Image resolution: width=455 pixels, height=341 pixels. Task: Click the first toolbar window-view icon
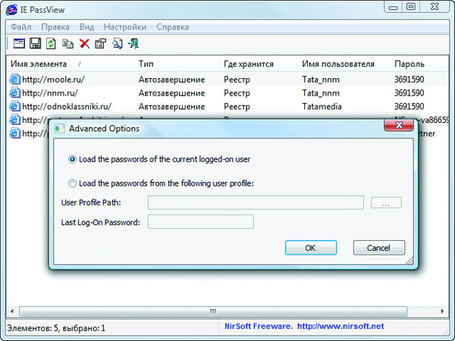click(19, 43)
